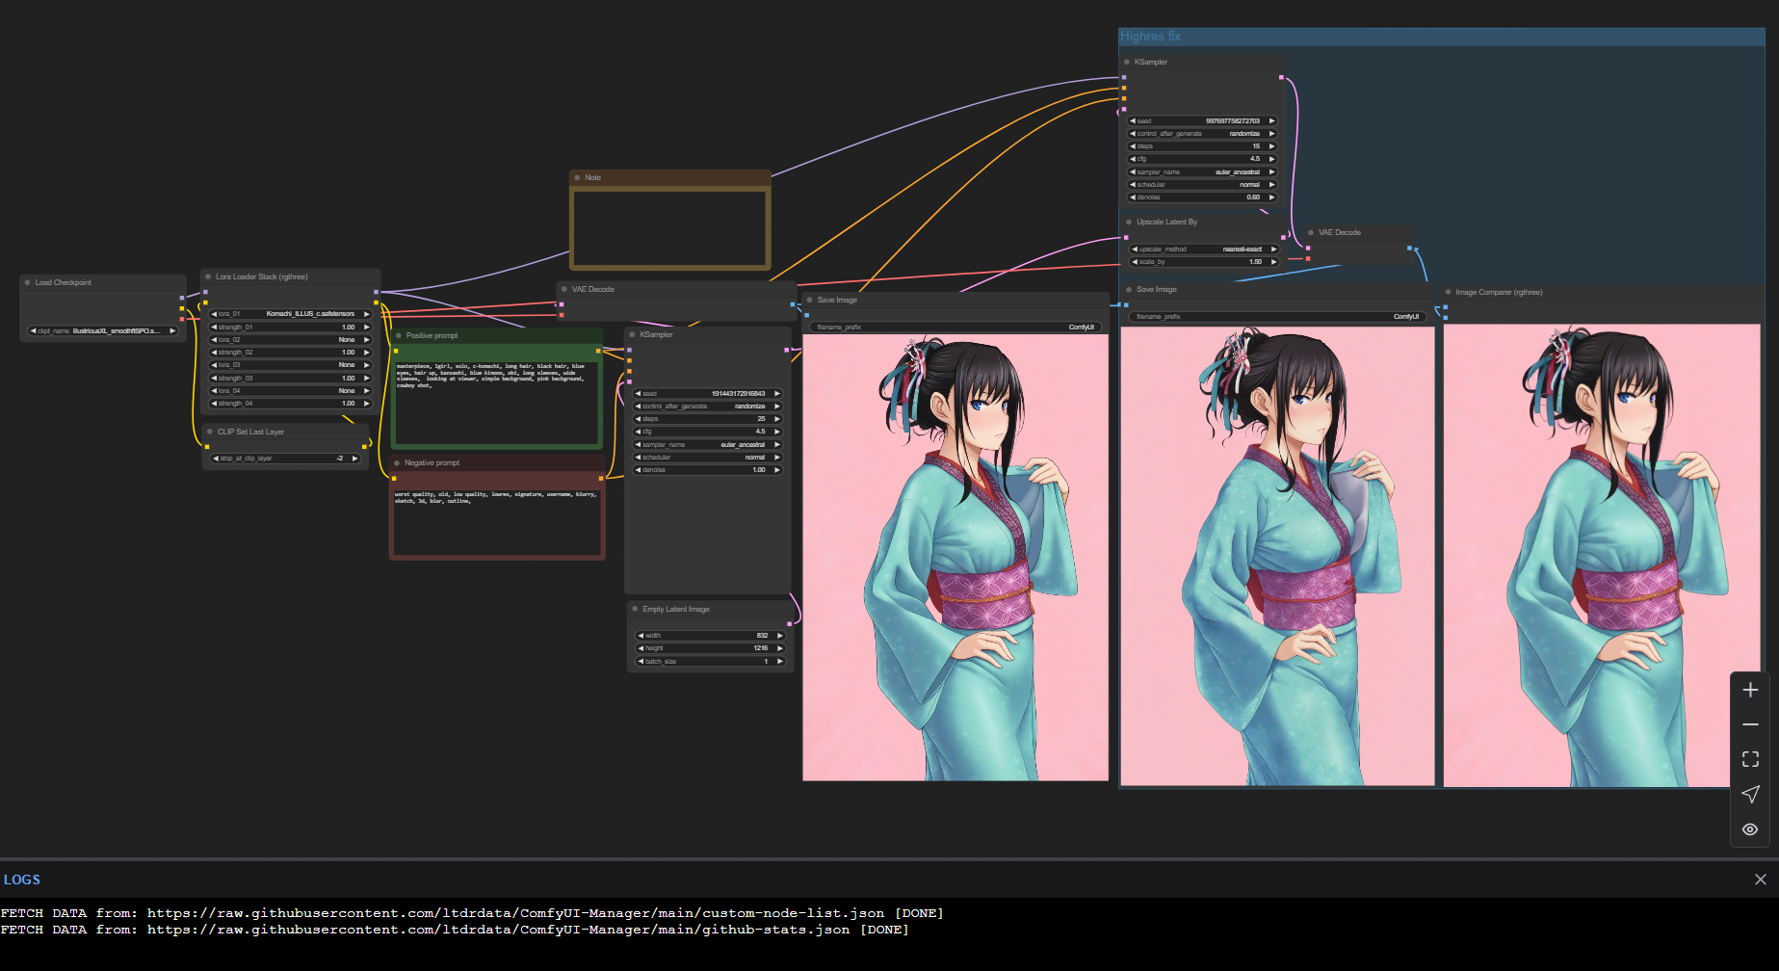
Task: Close the Logs panel
Action: pos(1760,879)
